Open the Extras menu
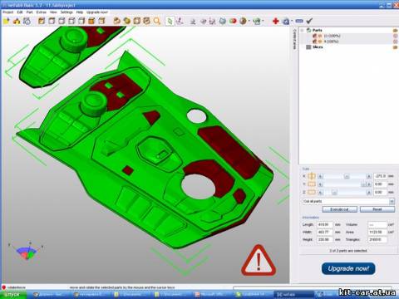This screenshot has width=399, height=299. (42, 12)
